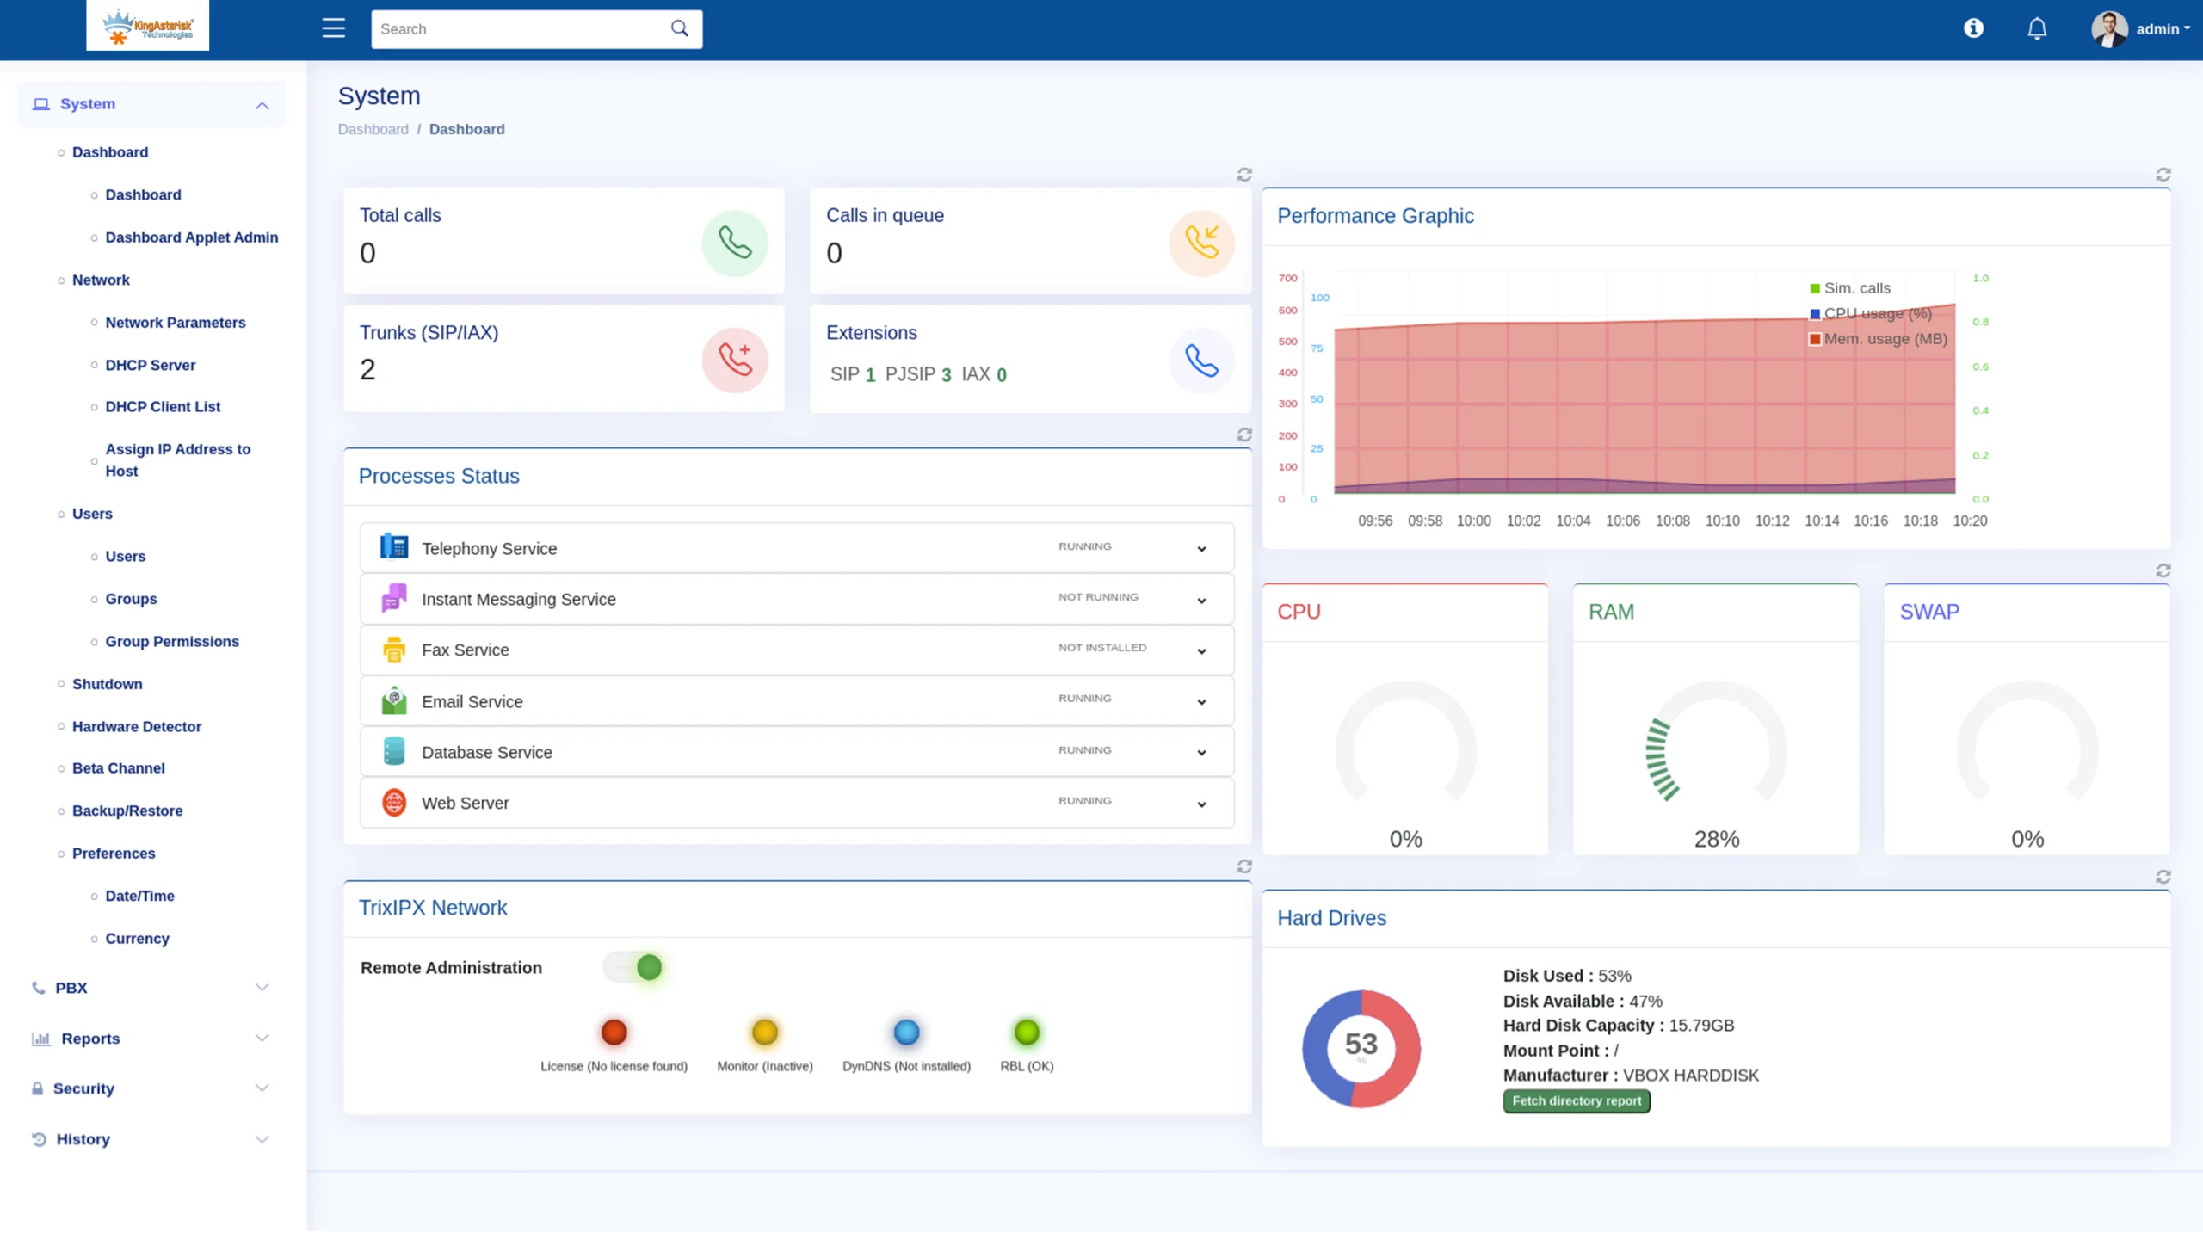Collapse the System sidebar section
The width and height of the screenshot is (2203, 1239).
(x=151, y=104)
